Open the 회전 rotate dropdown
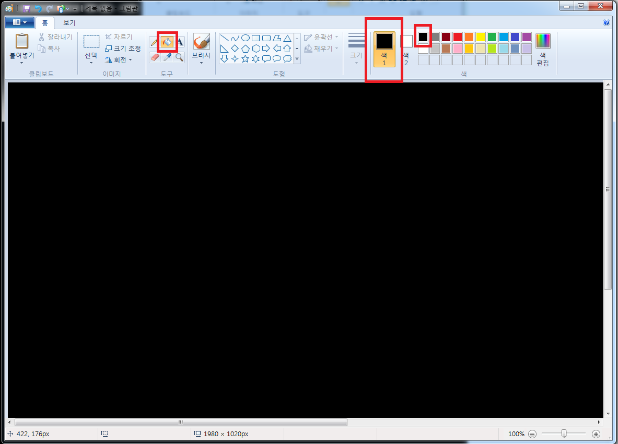 click(118, 60)
